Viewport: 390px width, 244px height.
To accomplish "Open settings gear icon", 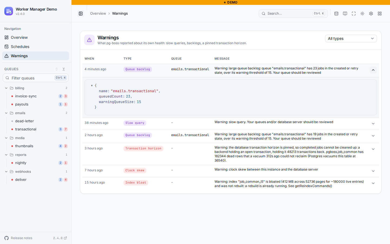I will [371, 14].
